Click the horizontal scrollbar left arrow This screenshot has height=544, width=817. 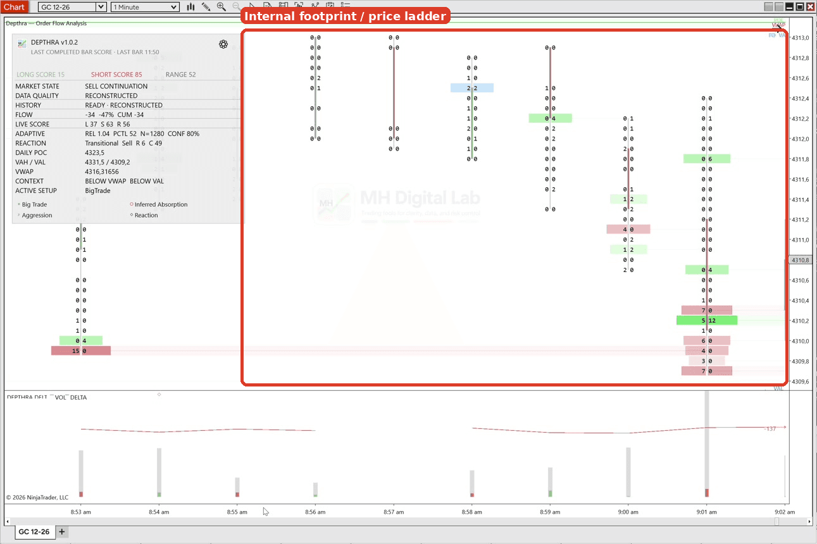coord(8,521)
